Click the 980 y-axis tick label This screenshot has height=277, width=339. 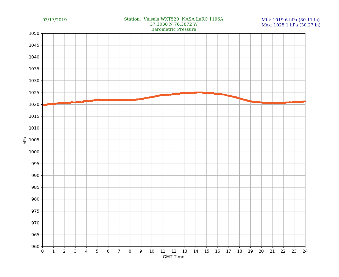(x=35, y=199)
